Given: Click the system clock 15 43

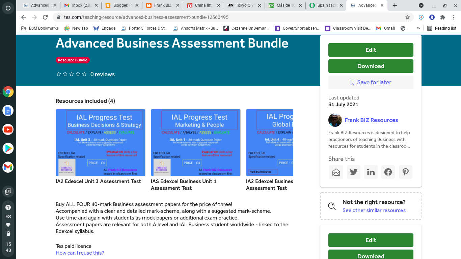Looking at the screenshot, I should point(8,247).
